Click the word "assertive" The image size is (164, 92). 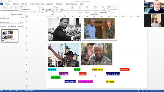(64, 74)
